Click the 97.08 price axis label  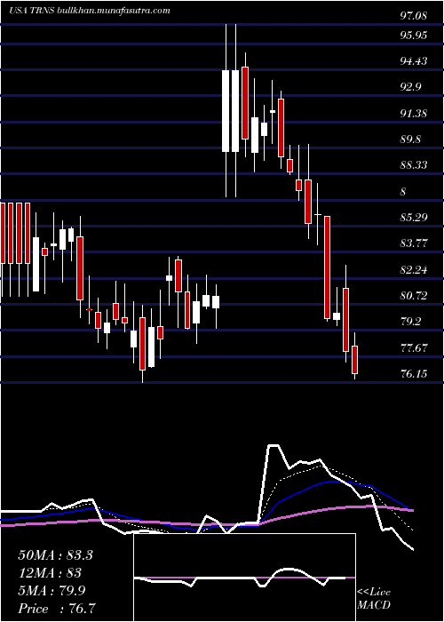tap(414, 16)
